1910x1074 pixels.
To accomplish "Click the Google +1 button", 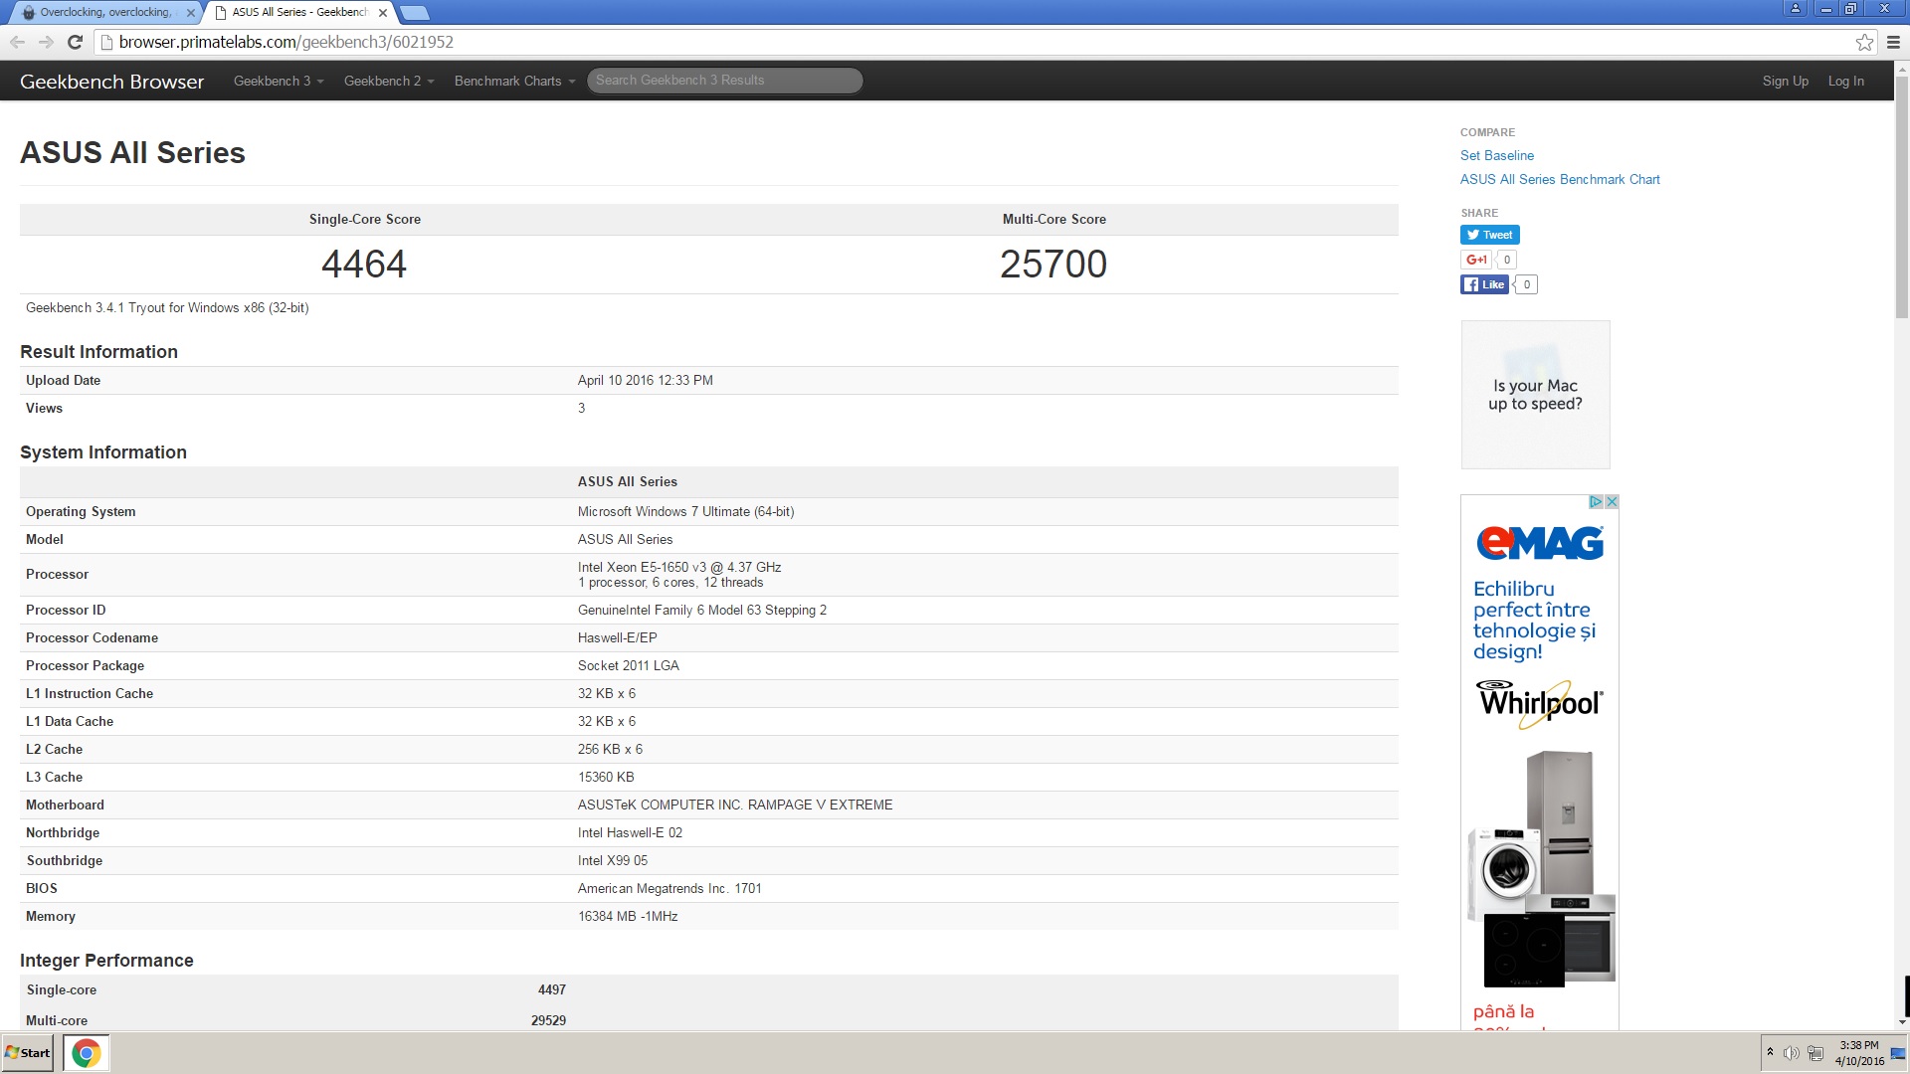I will [x=1475, y=260].
